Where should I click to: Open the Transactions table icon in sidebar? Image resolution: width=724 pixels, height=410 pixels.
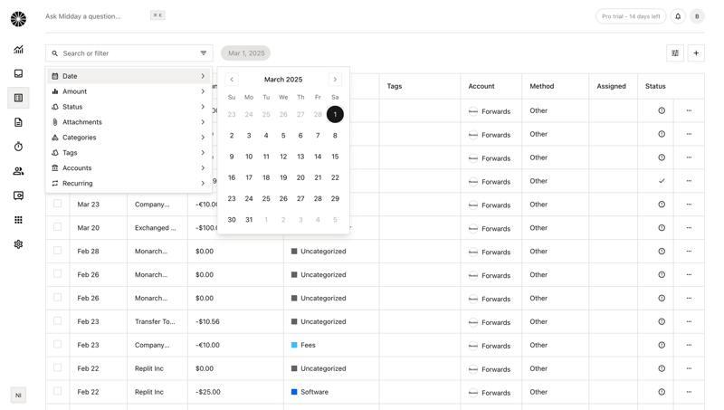point(18,98)
